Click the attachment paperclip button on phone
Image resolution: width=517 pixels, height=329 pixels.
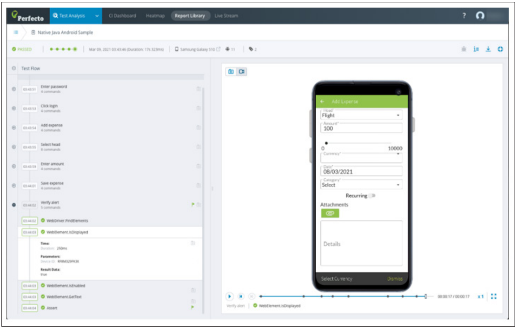[330, 213]
